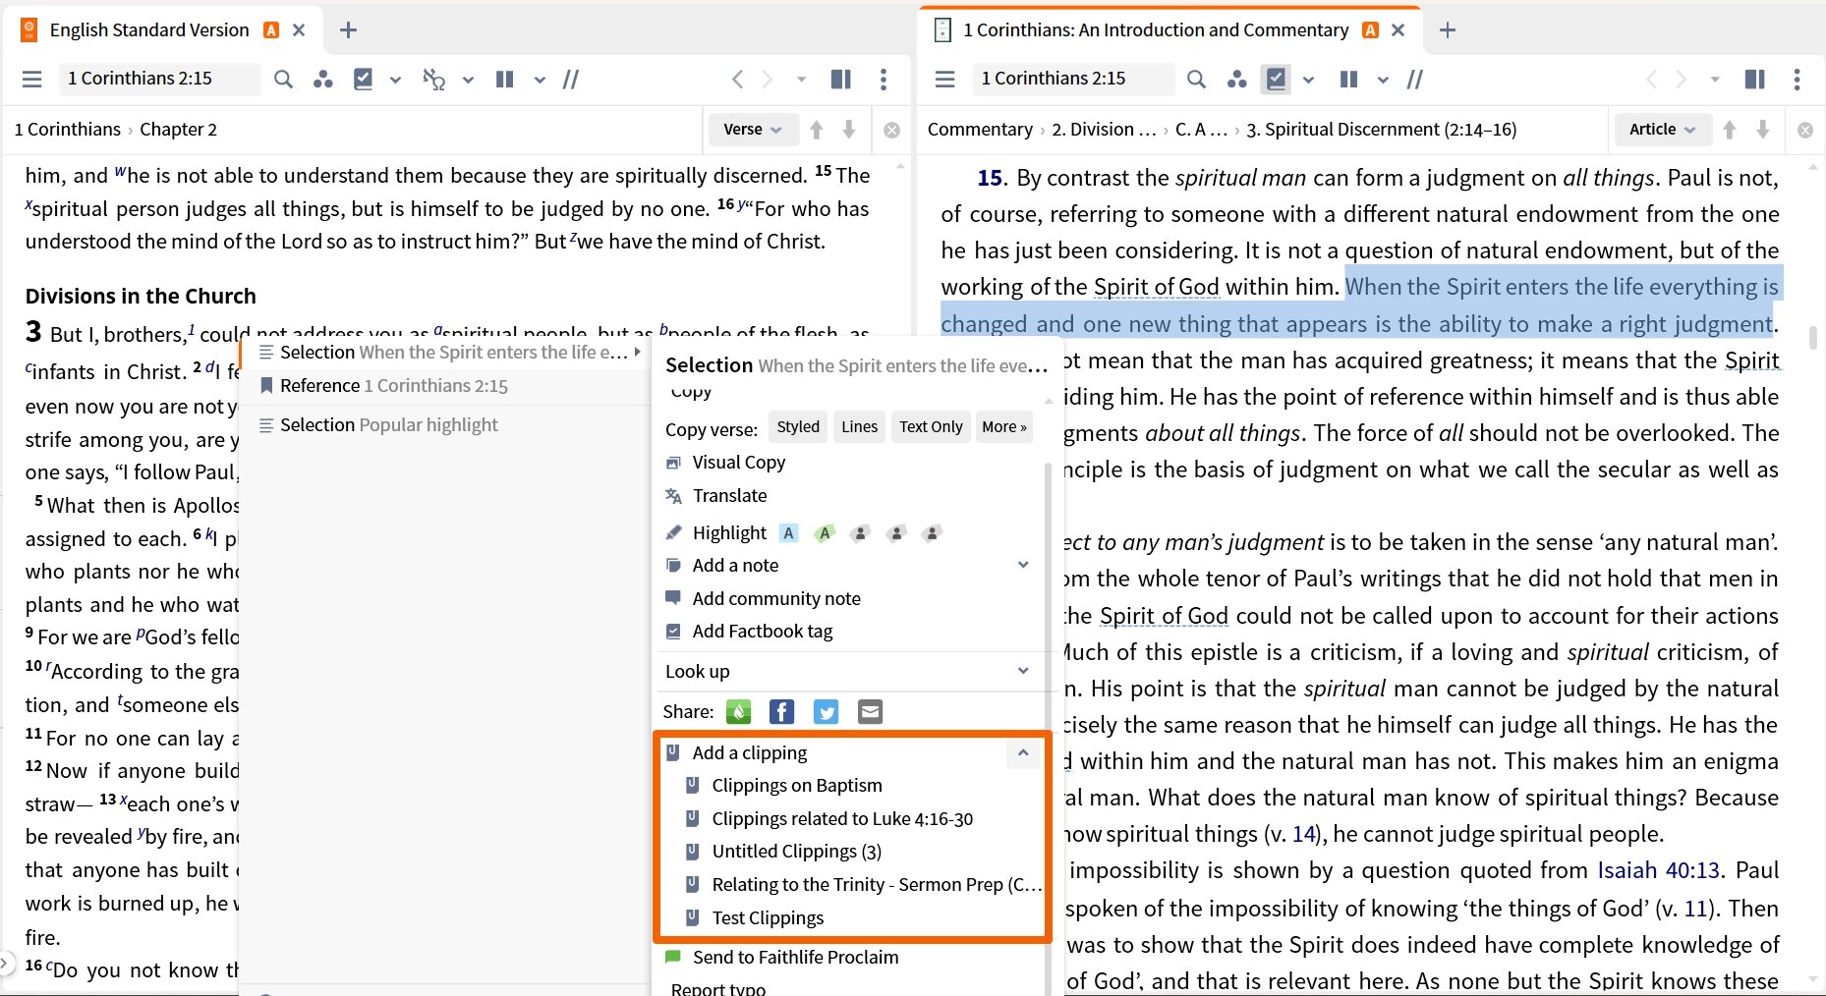Open the ESV history dropdown arrow

point(801,80)
